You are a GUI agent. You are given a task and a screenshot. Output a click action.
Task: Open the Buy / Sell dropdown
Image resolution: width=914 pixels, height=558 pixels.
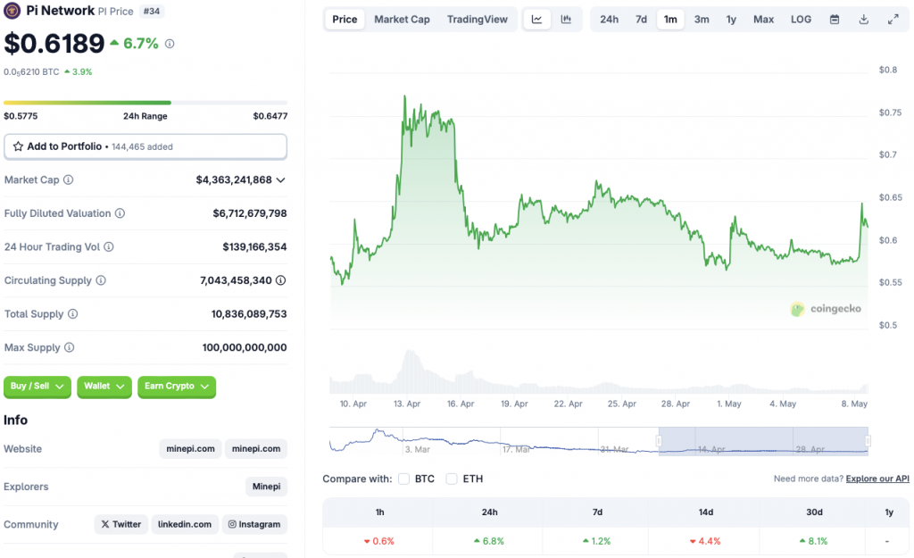coord(37,386)
